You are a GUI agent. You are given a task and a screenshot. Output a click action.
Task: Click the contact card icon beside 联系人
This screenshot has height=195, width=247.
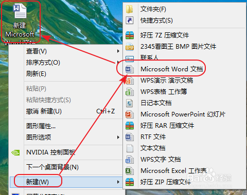(x=130, y=59)
